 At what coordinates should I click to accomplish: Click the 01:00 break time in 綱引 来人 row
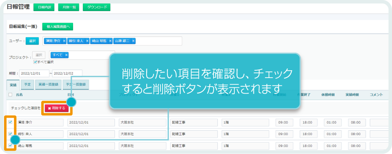pos(333,134)
